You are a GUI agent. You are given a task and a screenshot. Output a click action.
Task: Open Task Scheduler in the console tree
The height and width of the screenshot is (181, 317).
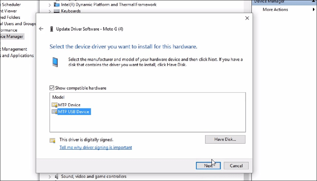[10, 4]
